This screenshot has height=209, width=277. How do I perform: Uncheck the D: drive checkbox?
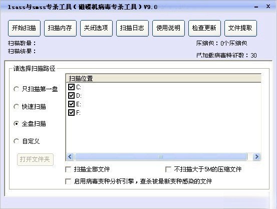tap(71, 96)
